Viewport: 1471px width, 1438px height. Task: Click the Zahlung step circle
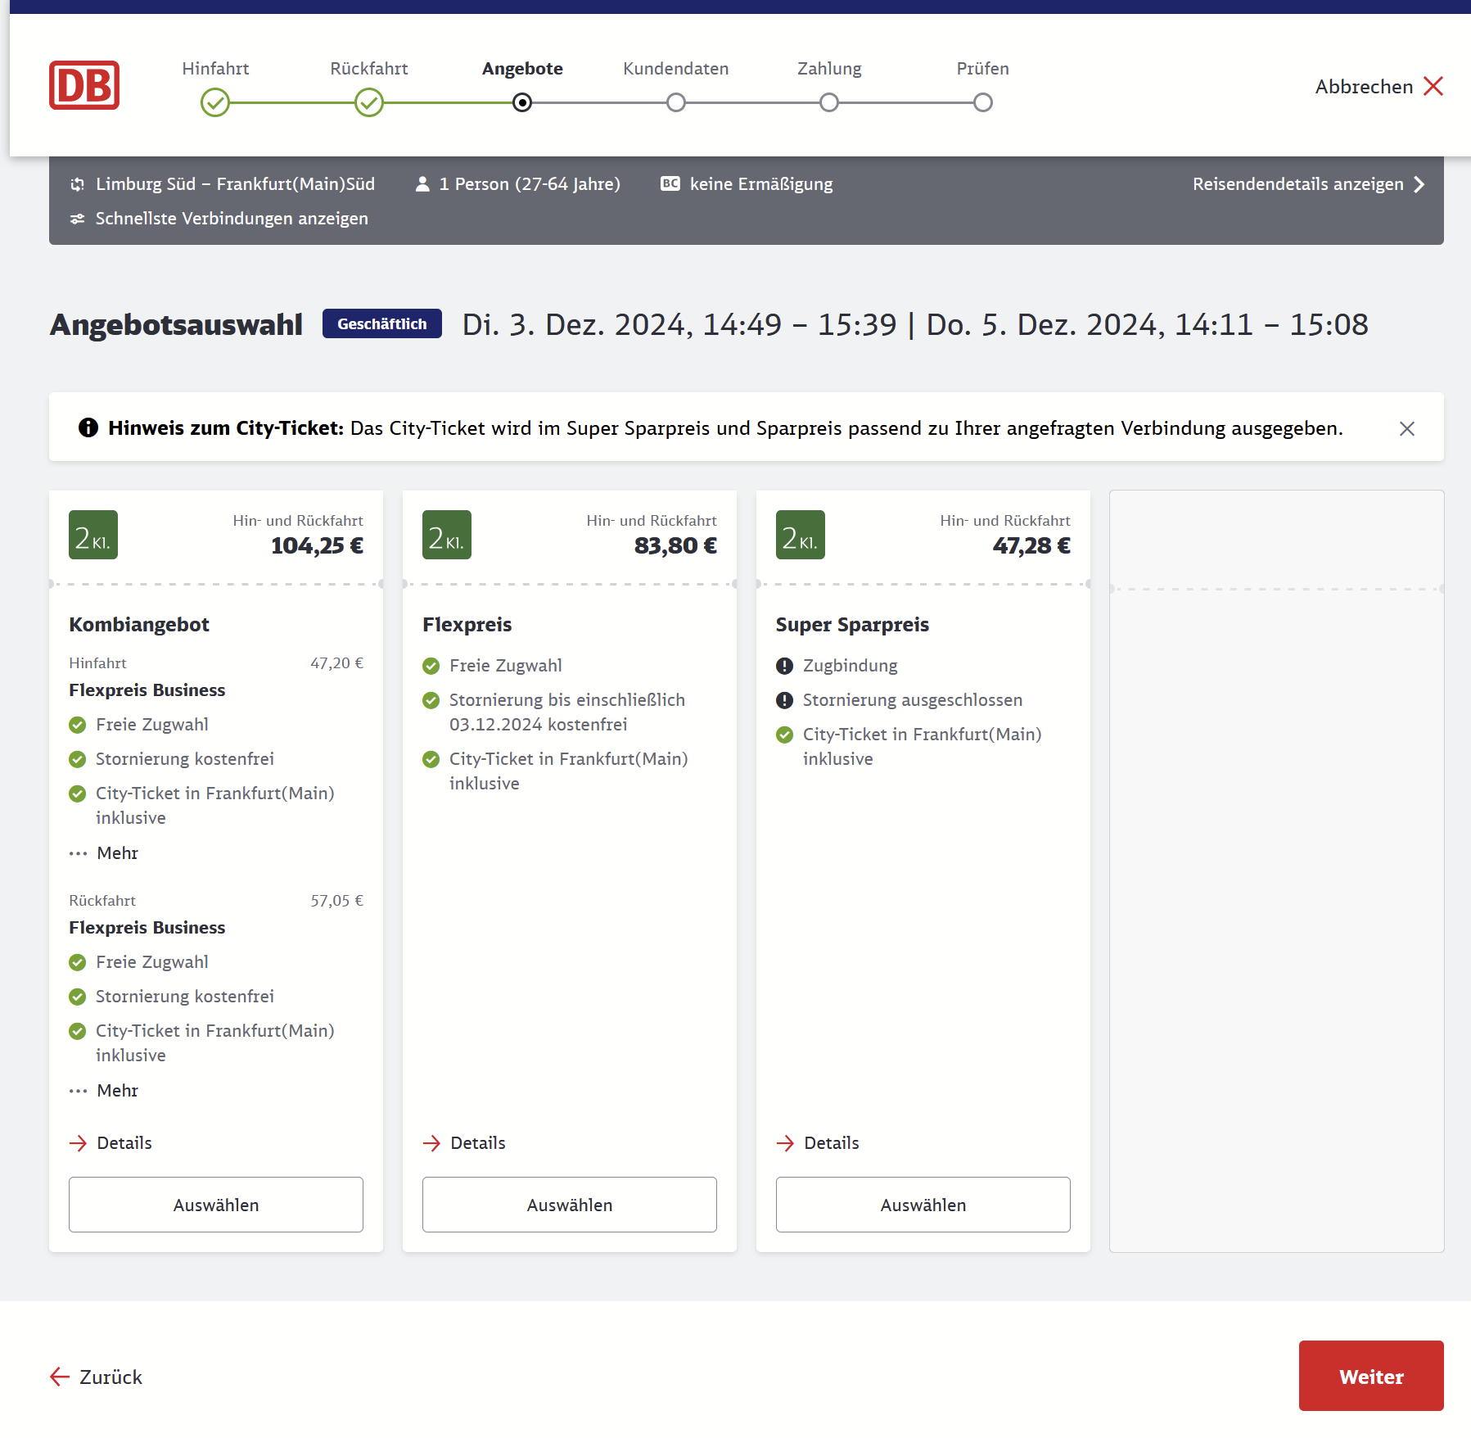[x=829, y=103]
